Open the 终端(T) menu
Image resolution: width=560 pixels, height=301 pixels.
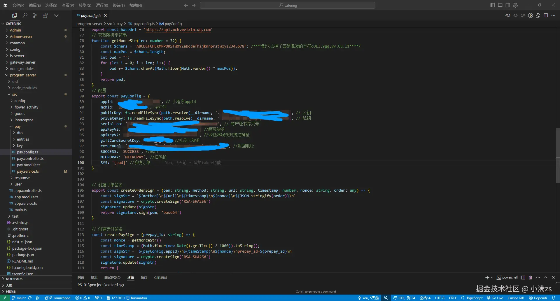click(118, 5)
